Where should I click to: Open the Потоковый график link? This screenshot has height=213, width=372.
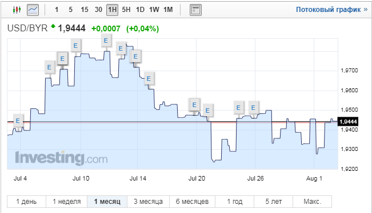(331, 10)
